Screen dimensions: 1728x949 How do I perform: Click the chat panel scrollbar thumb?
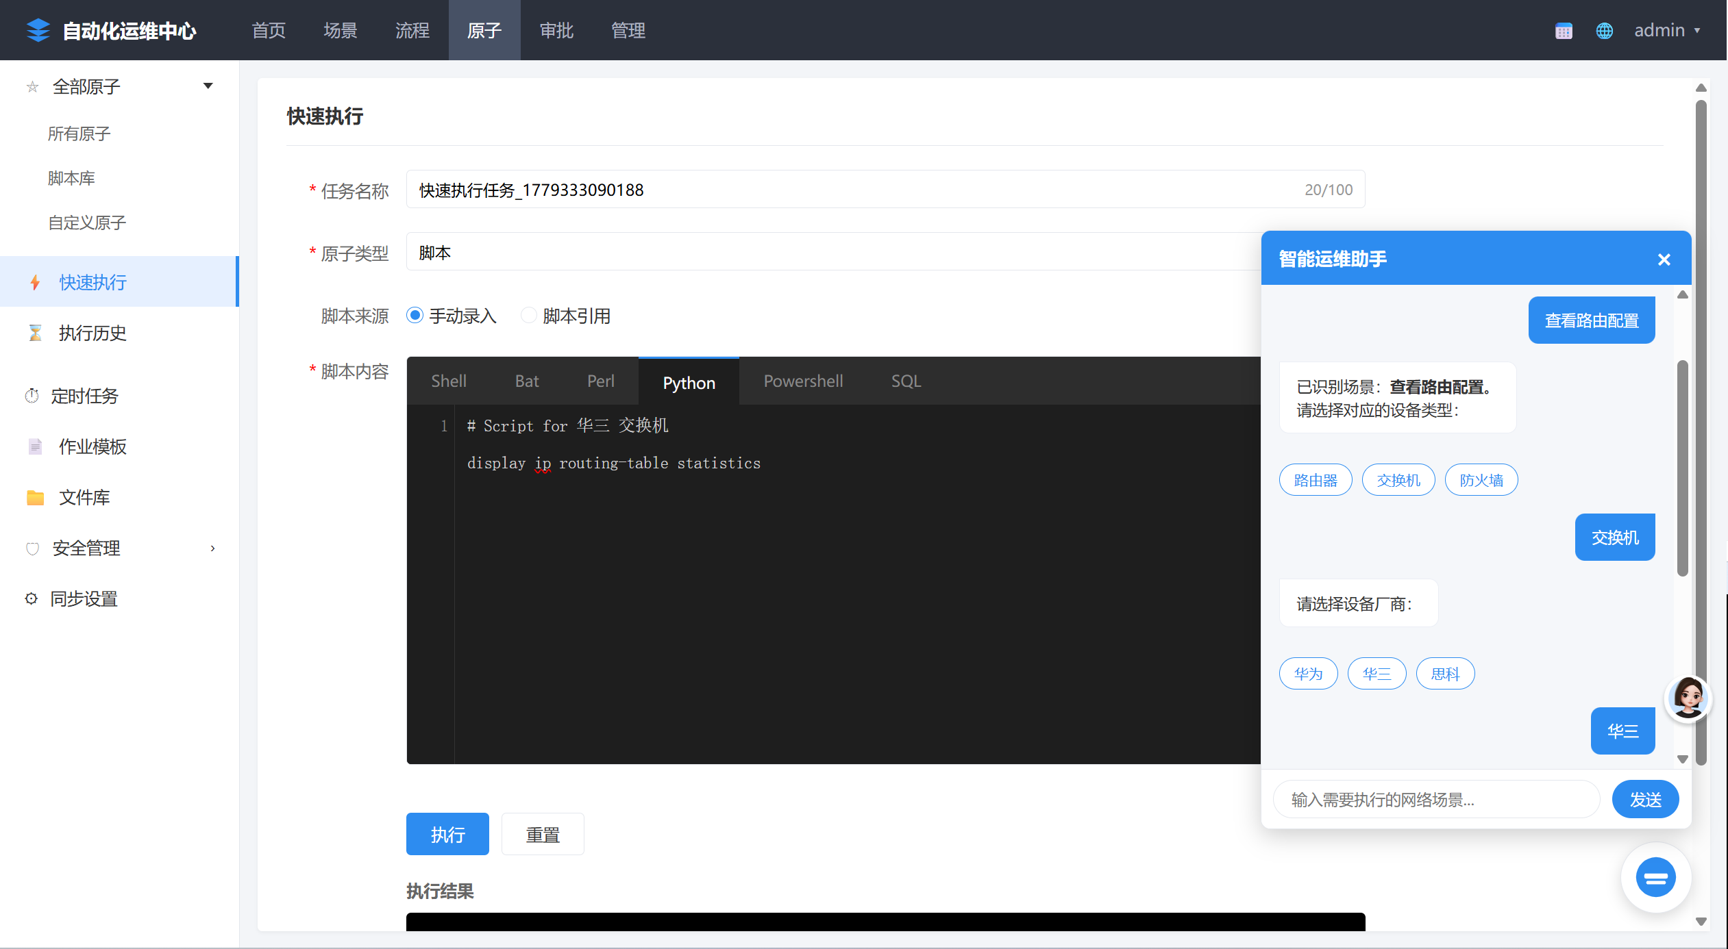click(x=1682, y=468)
